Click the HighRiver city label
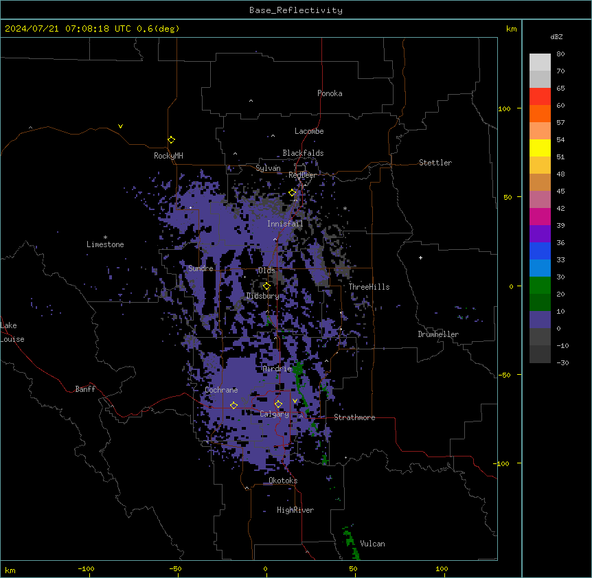 click(x=295, y=510)
